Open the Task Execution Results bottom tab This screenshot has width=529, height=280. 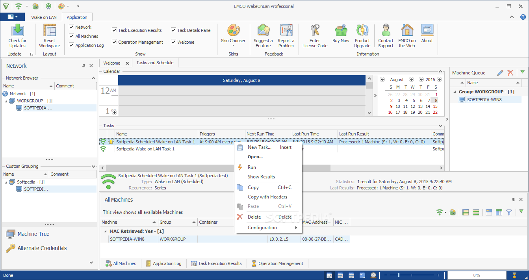tap(216, 263)
